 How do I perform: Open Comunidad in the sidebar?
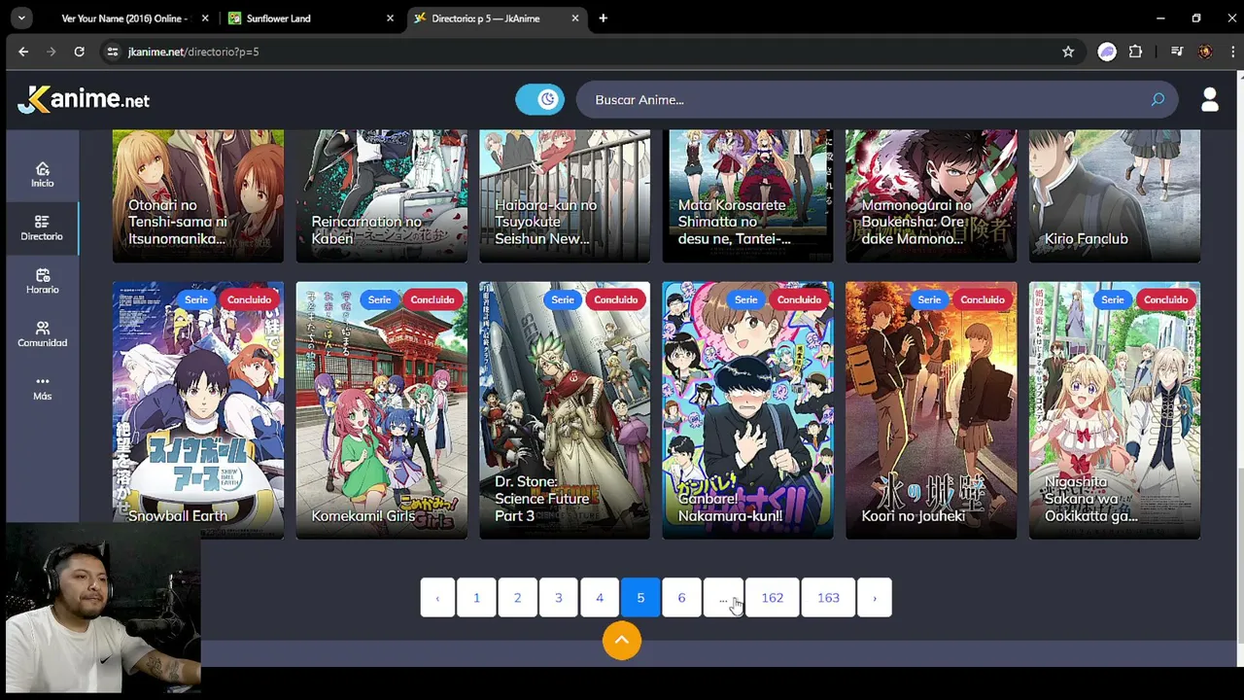pos(42,333)
